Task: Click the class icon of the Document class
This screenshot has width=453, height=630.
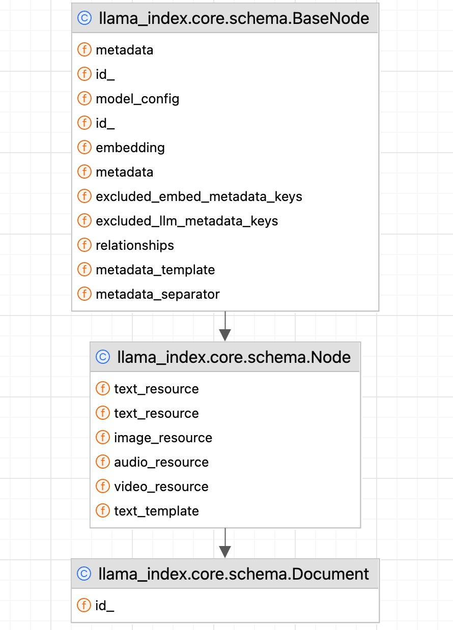Action: pos(83,574)
